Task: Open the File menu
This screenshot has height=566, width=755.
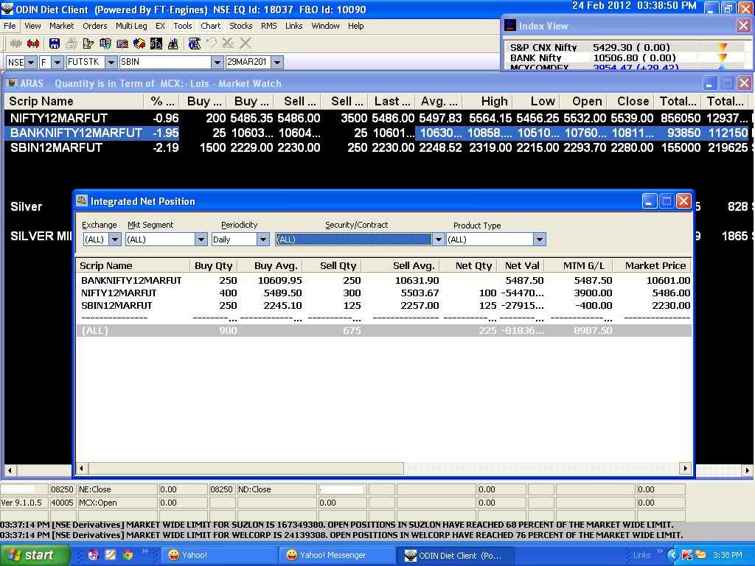Action: coord(10,26)
